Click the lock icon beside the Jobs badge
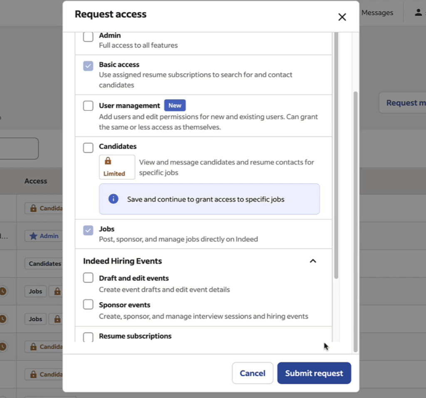426x398 pixels. (x=57, y=291)
